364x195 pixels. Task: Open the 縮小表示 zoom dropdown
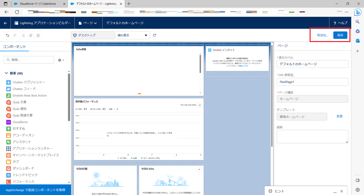coord(133,35)
